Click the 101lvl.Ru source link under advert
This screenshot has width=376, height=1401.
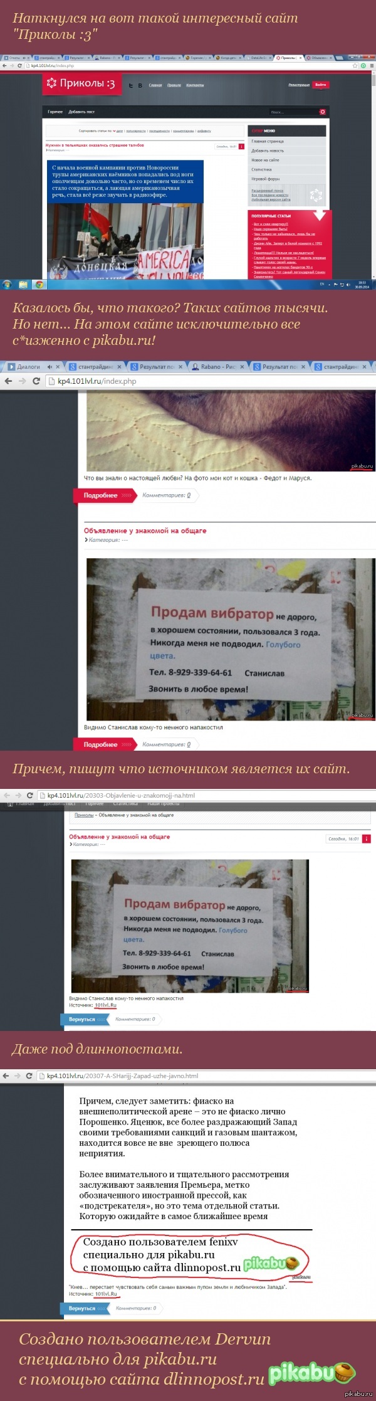tap(105, 1005)
